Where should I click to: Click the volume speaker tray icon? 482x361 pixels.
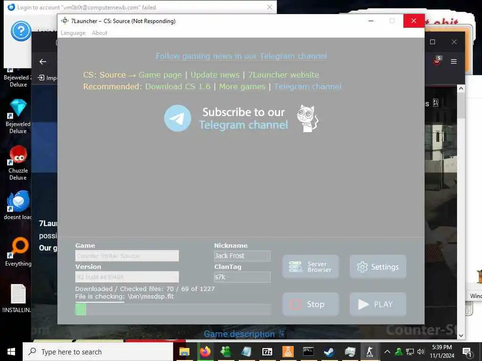pyautogui.click(x=421, y=352)
